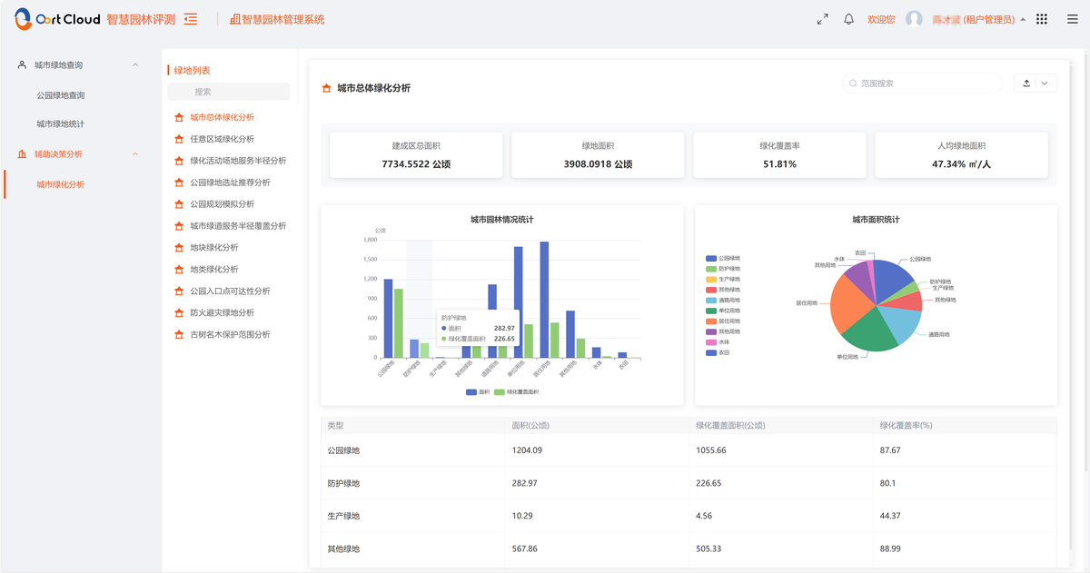Screen dimensions: 1090x573
Task: Click the green 公园绿地 coverage bar
Action: pyautogui.click(x=399, y=323)
